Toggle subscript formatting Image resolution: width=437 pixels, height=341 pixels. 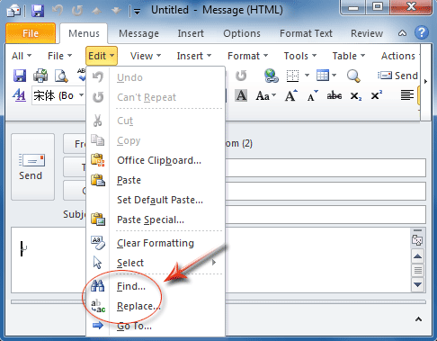coord(356,96)
